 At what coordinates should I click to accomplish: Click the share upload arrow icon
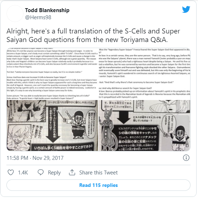pyautogui.click(x=72, y=172)
